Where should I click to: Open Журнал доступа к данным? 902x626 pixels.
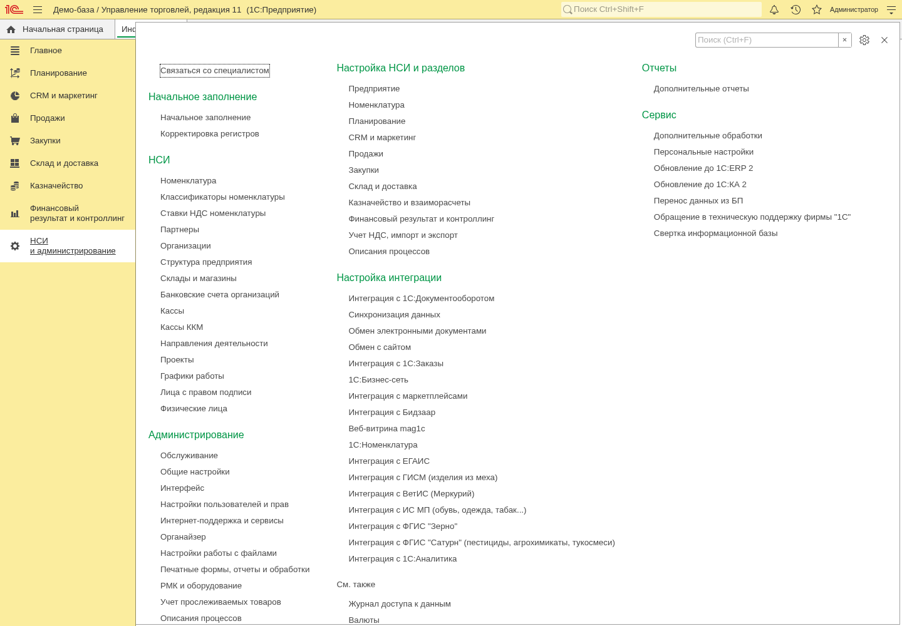[400, 604]
